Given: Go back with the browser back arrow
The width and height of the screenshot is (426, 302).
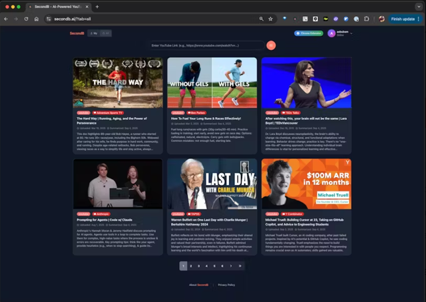Looking at the screenshot, I should click(6, 19).
